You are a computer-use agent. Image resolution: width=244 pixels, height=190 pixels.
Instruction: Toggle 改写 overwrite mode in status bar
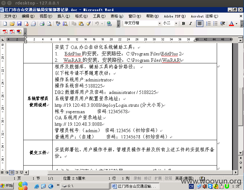168,178
